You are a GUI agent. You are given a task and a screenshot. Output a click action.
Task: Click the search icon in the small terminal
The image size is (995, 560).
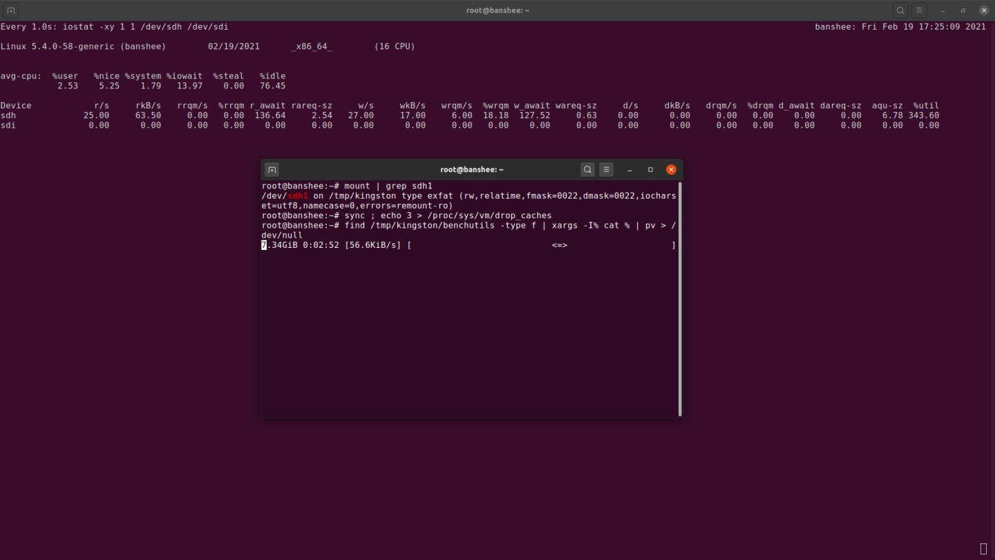(587, 169)
